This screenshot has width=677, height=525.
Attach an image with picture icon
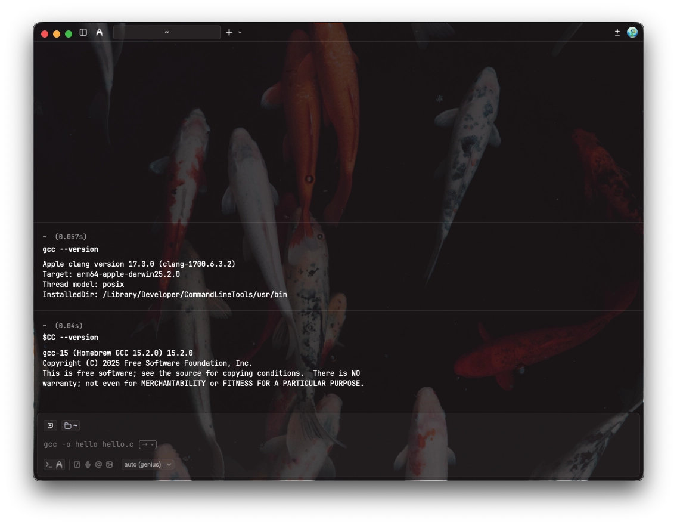point(109,464)
